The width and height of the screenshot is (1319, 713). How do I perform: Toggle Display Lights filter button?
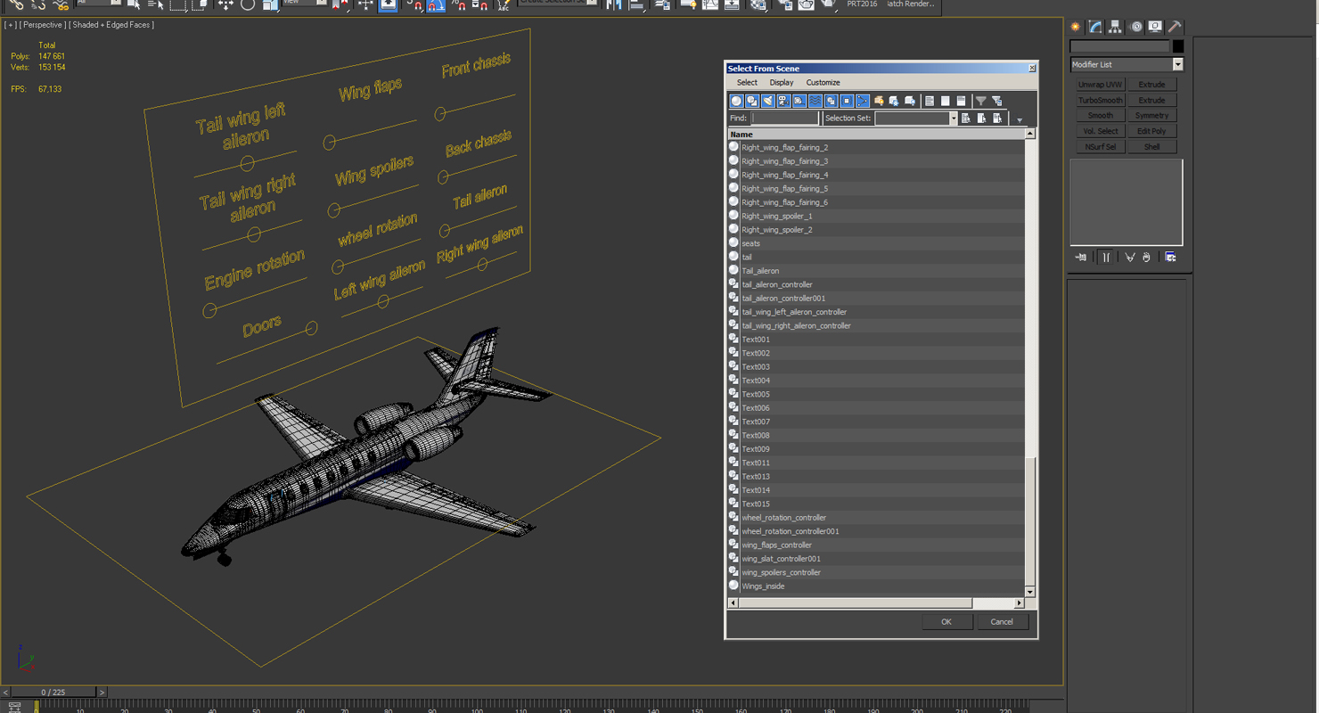tap(768, 101)
